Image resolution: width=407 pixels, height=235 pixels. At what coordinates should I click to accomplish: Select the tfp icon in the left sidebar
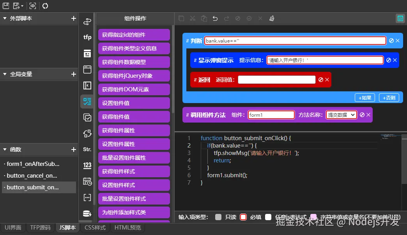click(x=87, y=37)
